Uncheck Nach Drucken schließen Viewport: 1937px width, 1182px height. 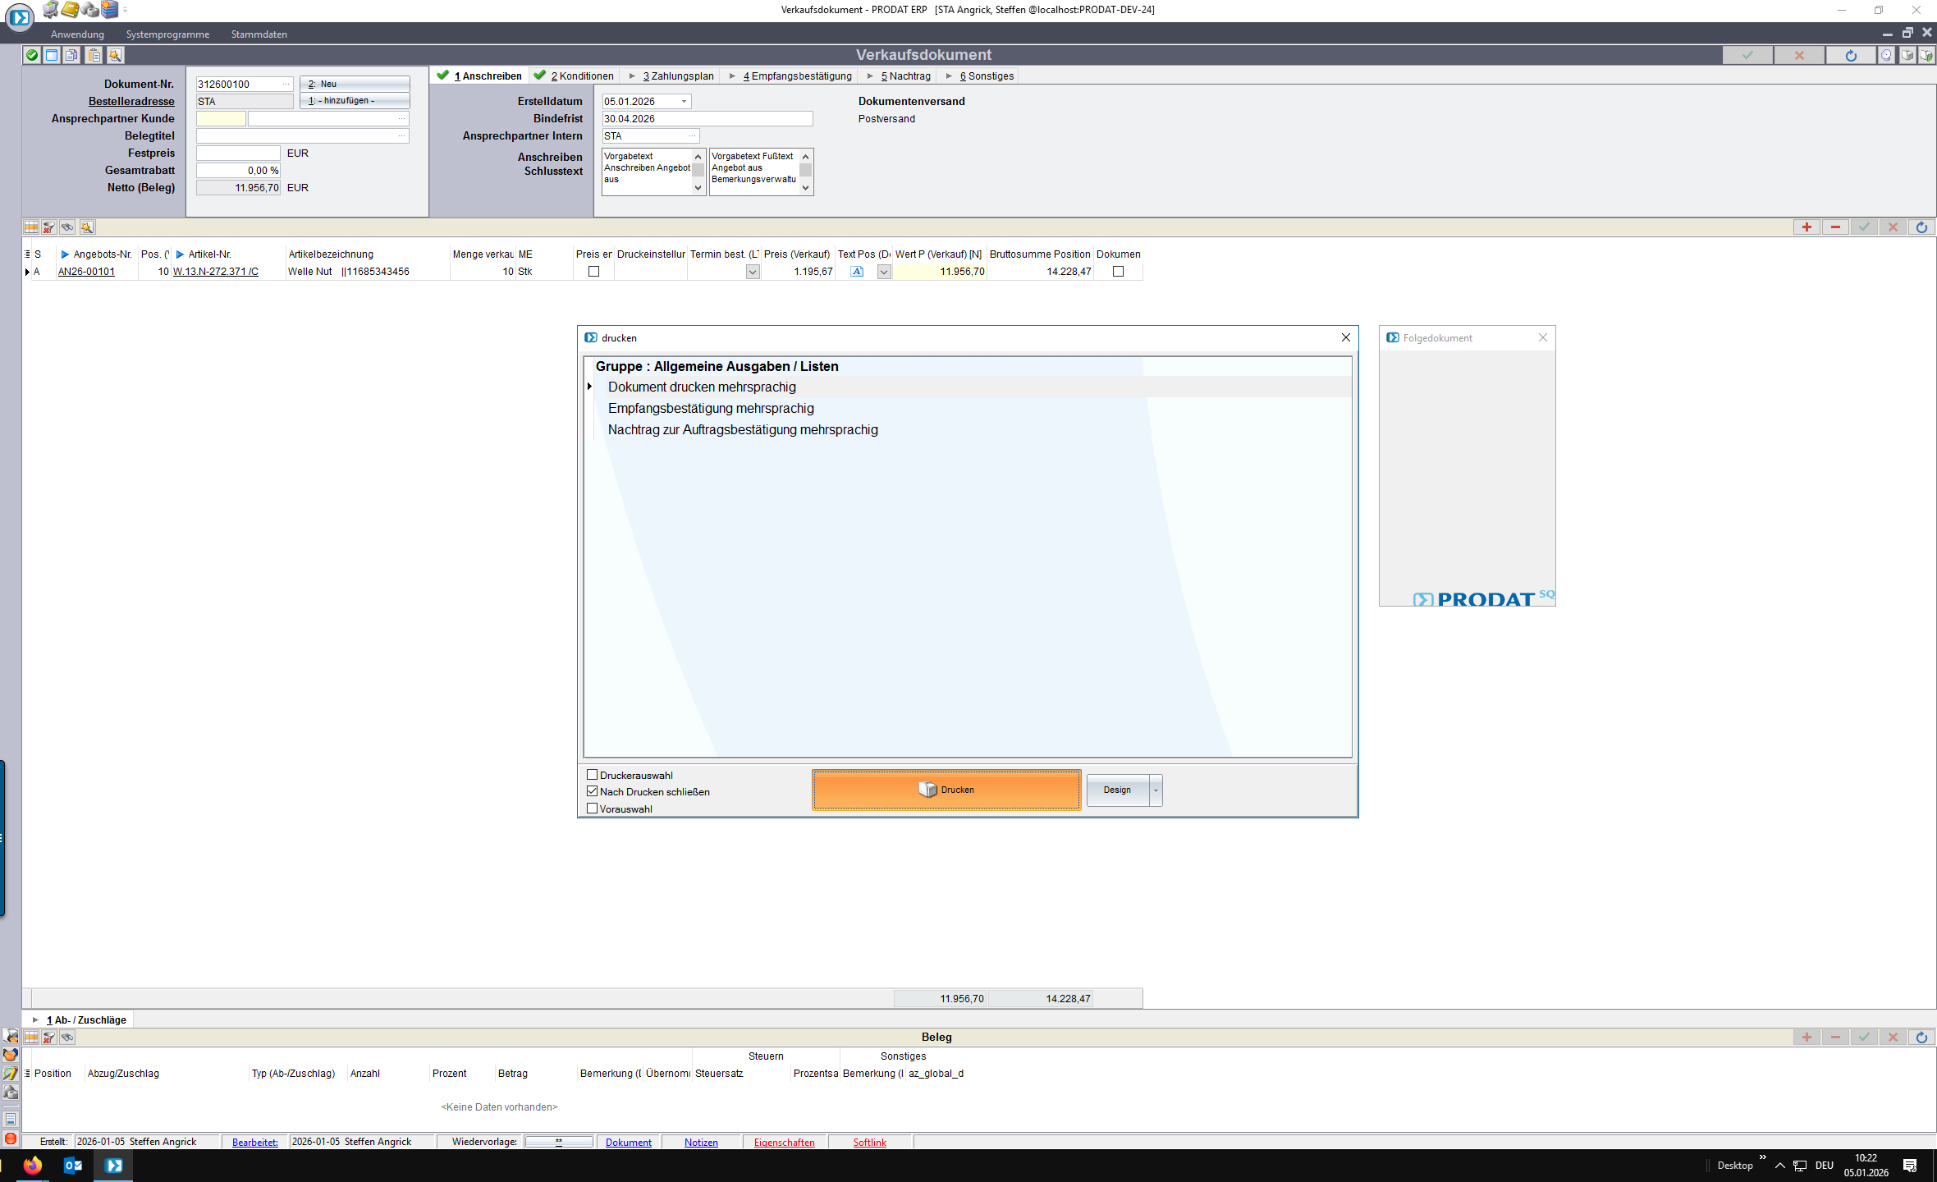tap(592, 791)
